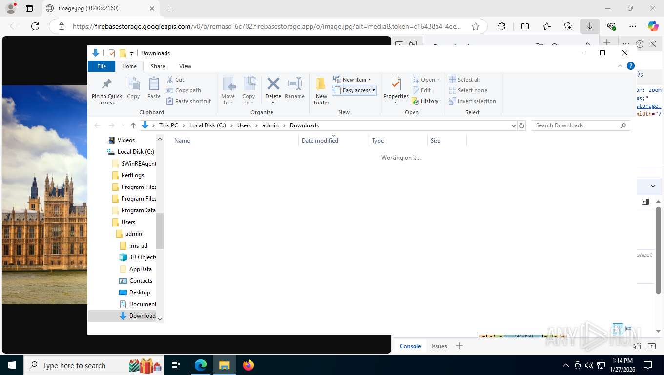Switch to the View ribbon tab

click(x=185, y=66)
